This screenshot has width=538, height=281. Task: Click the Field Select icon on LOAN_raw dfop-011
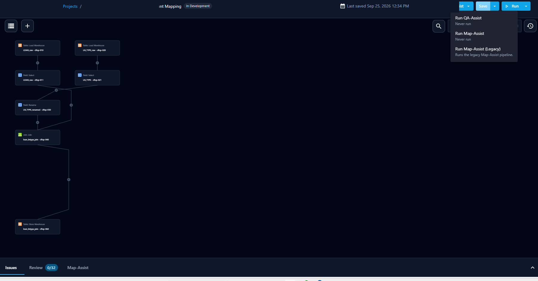(x=20, y=75)
